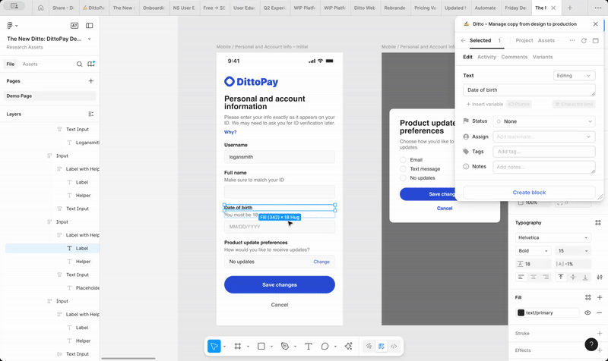608x361 pixels.
Task: Open the Pricing browser tab
Action: click(426, 8)
